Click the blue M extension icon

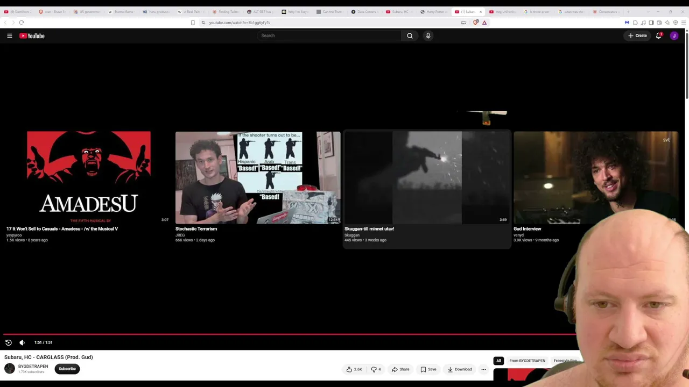tap(627, 23)
